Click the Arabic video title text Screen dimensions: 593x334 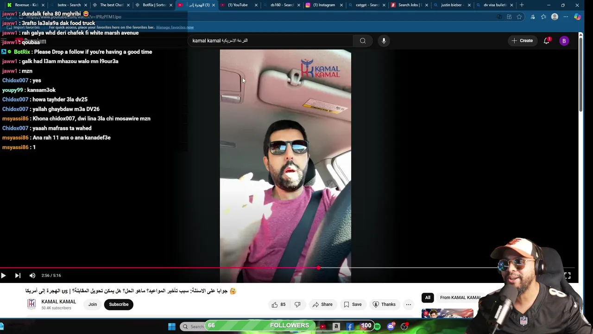131,291
